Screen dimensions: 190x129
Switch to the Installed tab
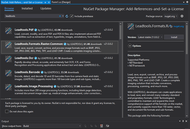(x=27, y=8)
